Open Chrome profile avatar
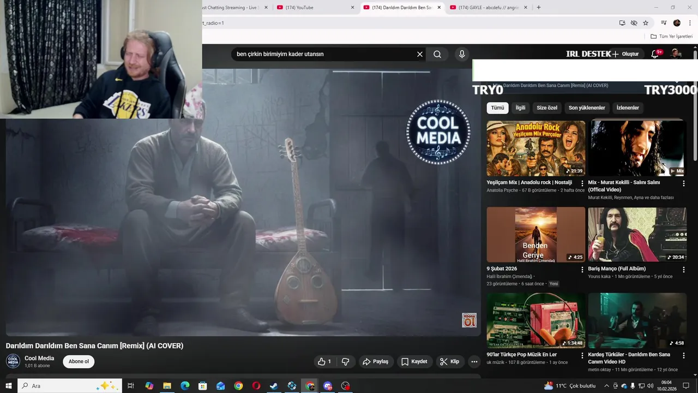The image size is (698, 393). (x=677, y=23)
